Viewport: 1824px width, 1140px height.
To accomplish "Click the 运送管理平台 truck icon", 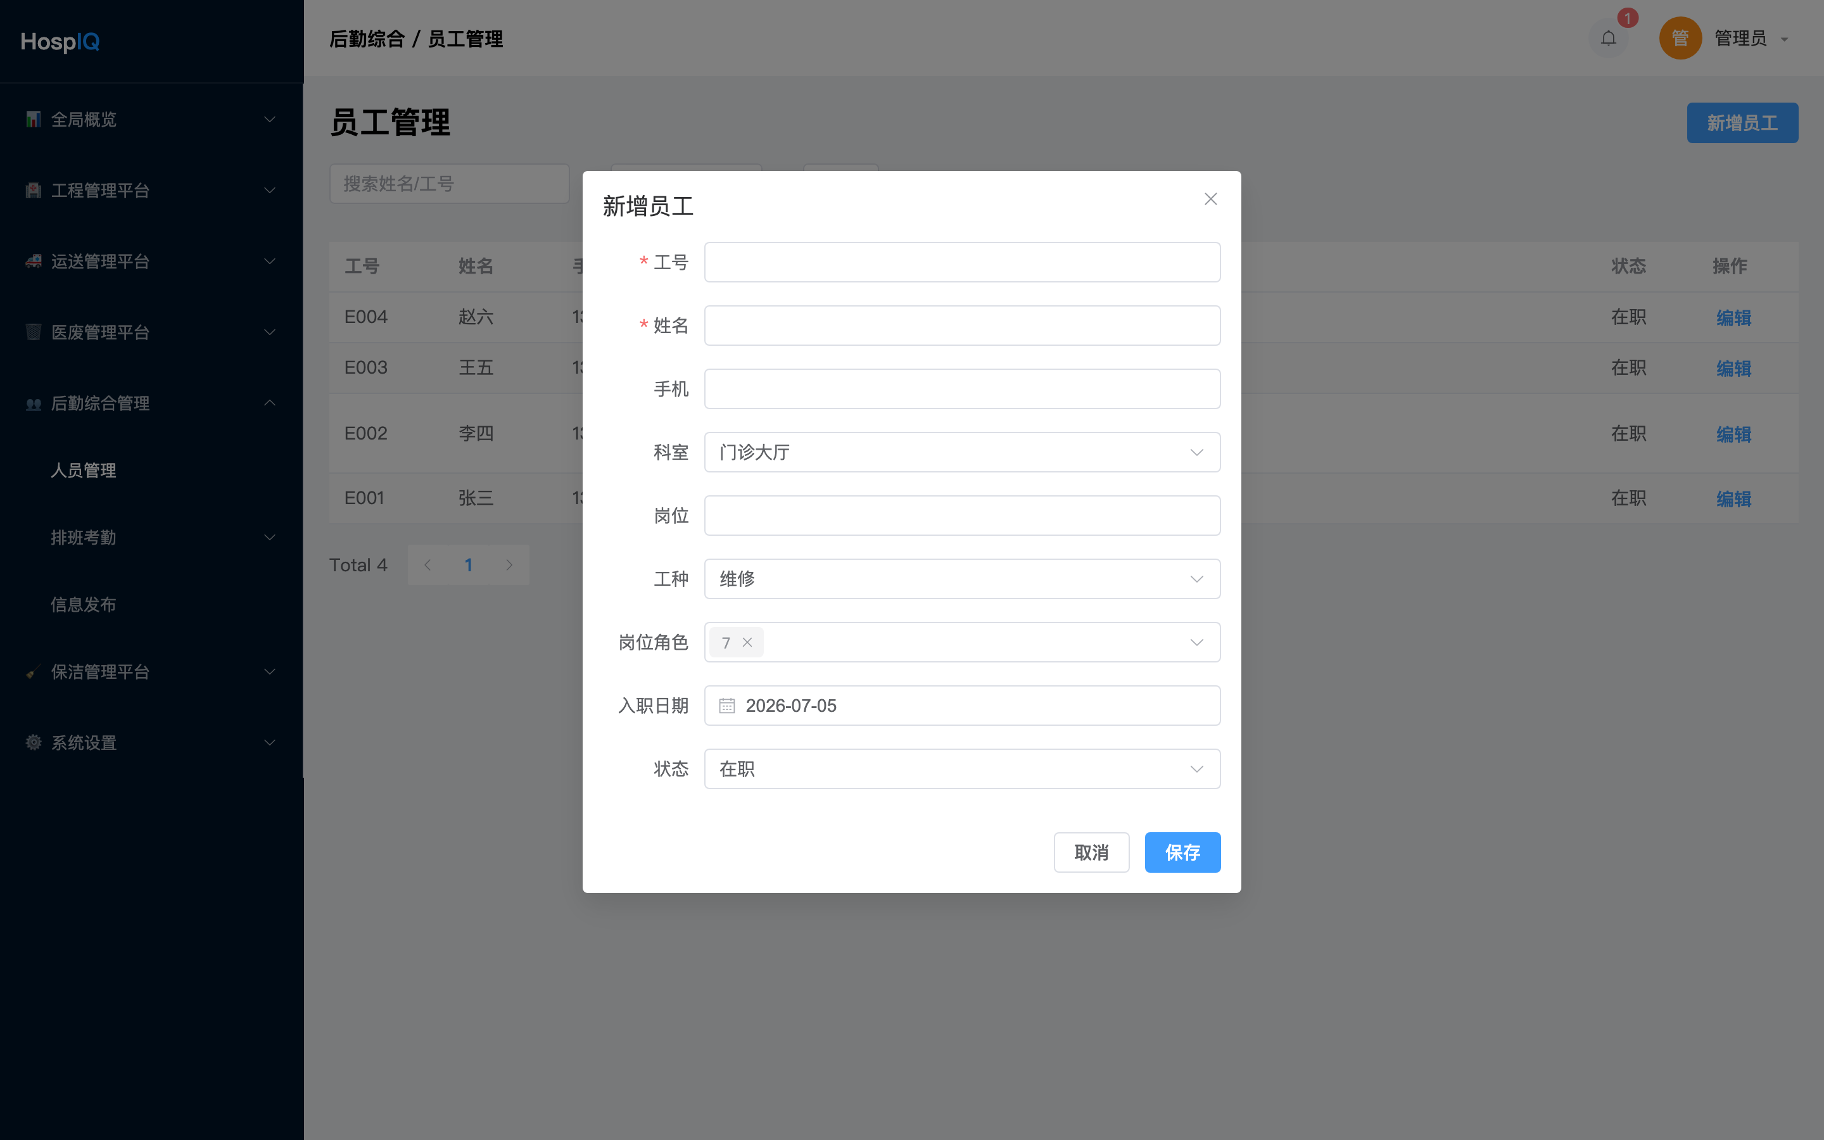I will [33, 261].
